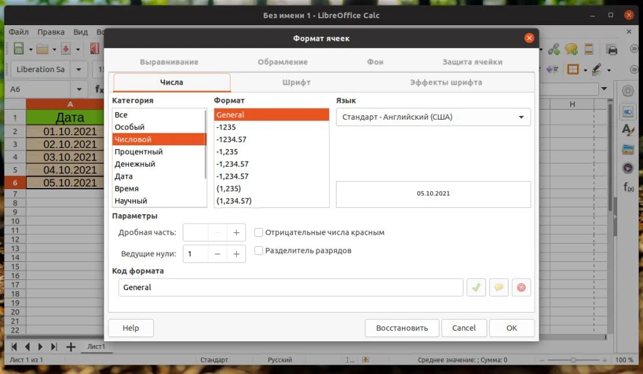The width and height of the screenshot is (643, 374).
Task: Click the Print icon in the toolbar
Action: click(612, 48)
